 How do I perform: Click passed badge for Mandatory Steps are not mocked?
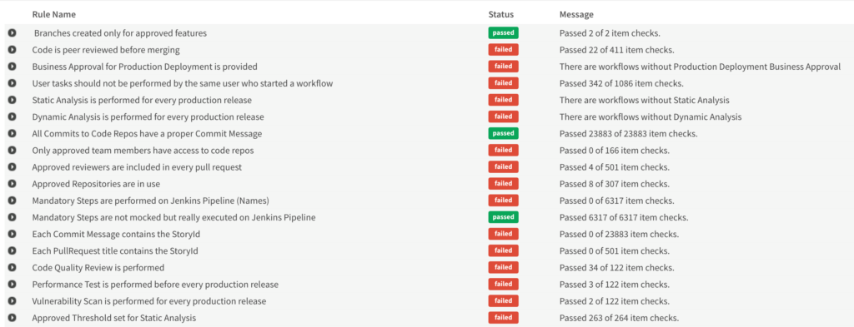[503, 217]
